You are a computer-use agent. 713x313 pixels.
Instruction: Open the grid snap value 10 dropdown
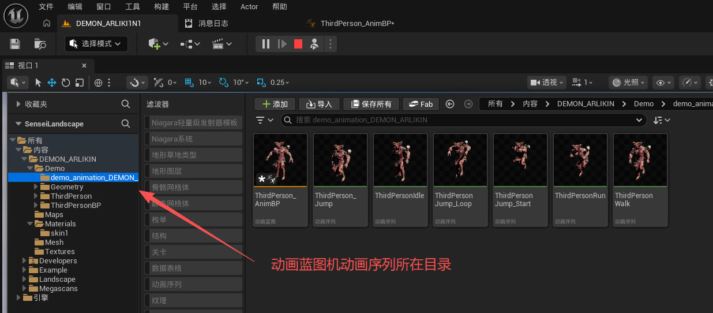(x=205, y=83)
